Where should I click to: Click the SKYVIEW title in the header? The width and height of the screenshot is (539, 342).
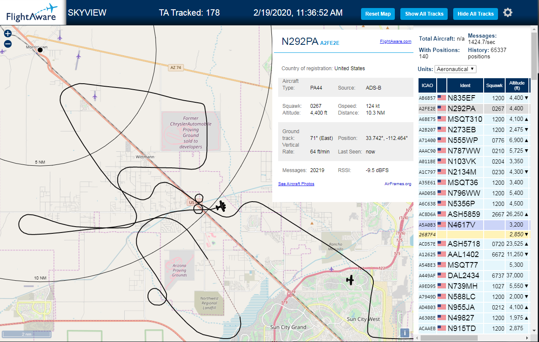[x=87, y=13]
